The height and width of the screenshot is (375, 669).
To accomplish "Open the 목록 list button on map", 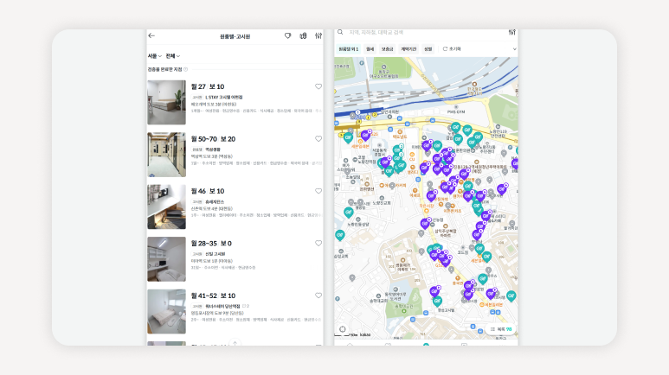I will pos(501,329).
